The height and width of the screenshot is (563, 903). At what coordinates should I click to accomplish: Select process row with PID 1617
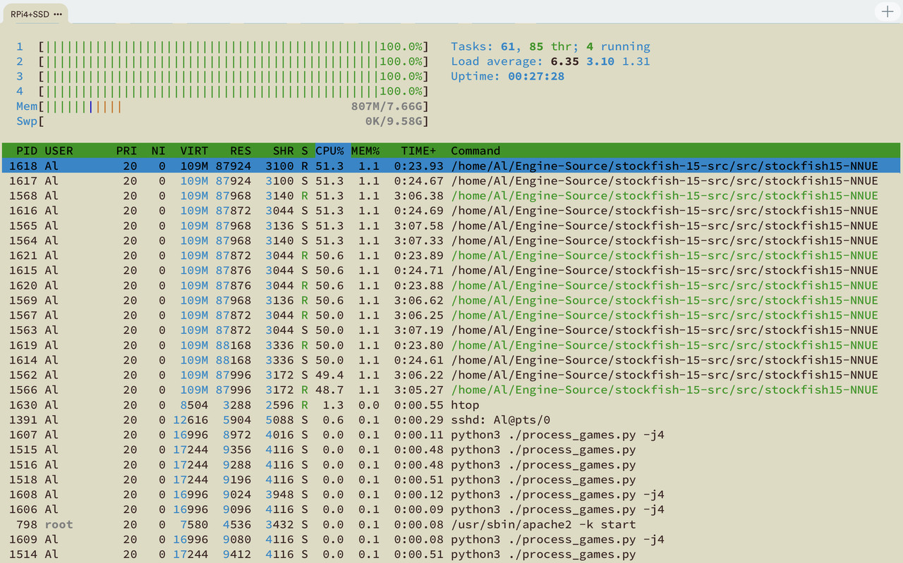pos(451,180)
